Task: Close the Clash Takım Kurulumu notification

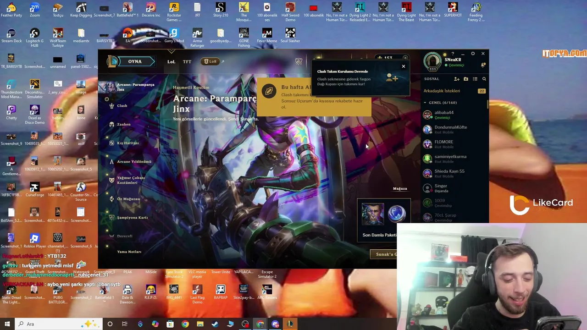Action: pos(404,66)
